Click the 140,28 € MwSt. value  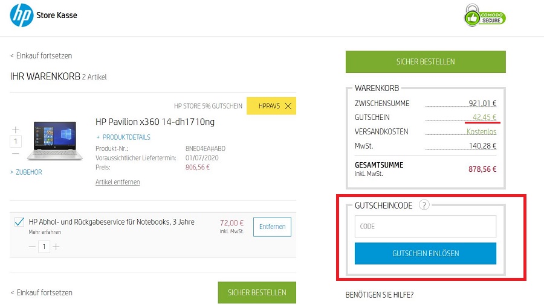coord(482,146)
